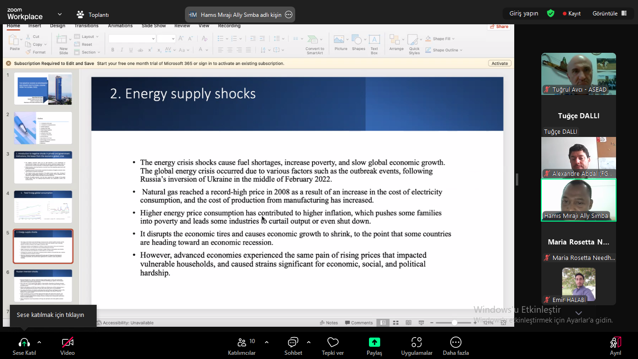
Task: Click the Sese Katıl headphone icon
Action: coord(24,343)
